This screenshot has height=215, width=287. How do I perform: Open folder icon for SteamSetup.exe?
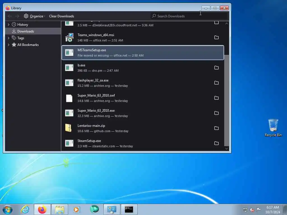(x=216, y=143)
